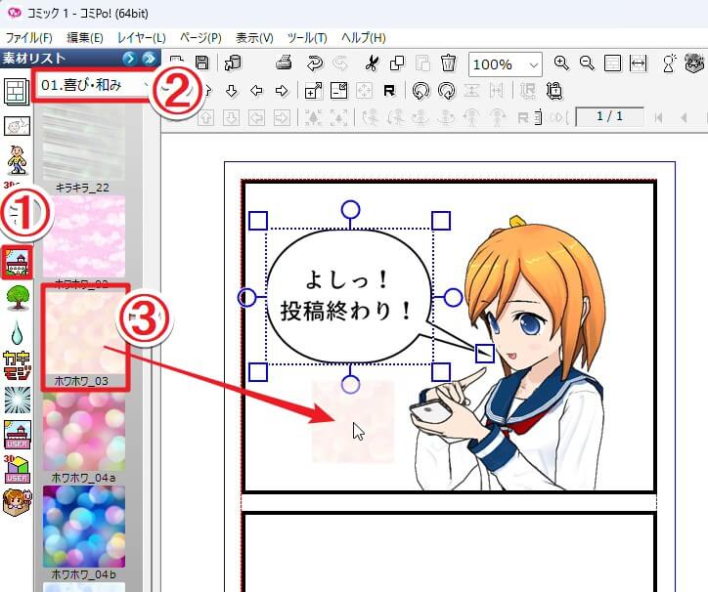Image resolution: width=708 pixels, height=592 pixels.
Task: Rotate selection clockwise
Action: tap(447, 91)
